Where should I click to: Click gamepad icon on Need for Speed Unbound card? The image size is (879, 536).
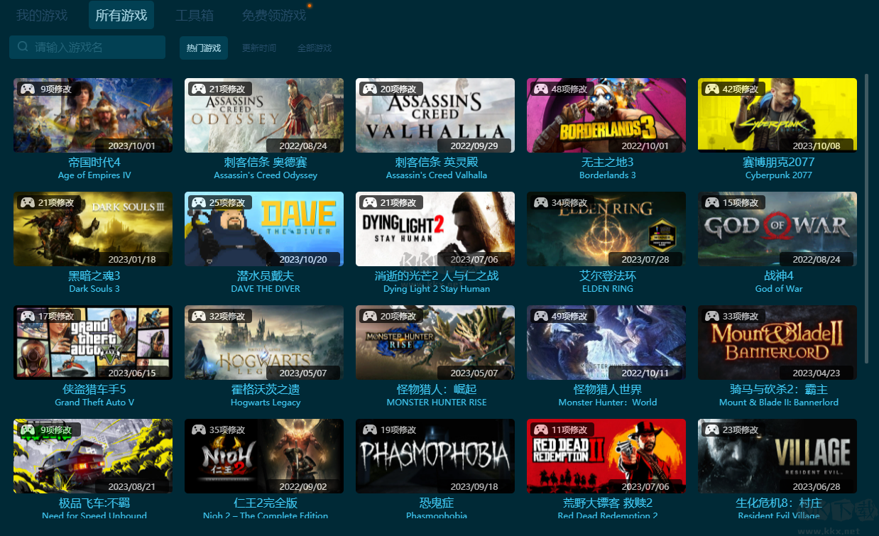tap(27, 430)
